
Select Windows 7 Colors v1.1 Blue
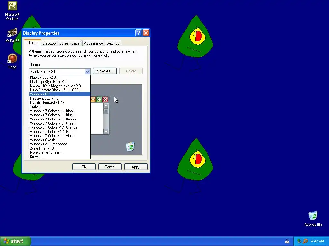[59, 115]
